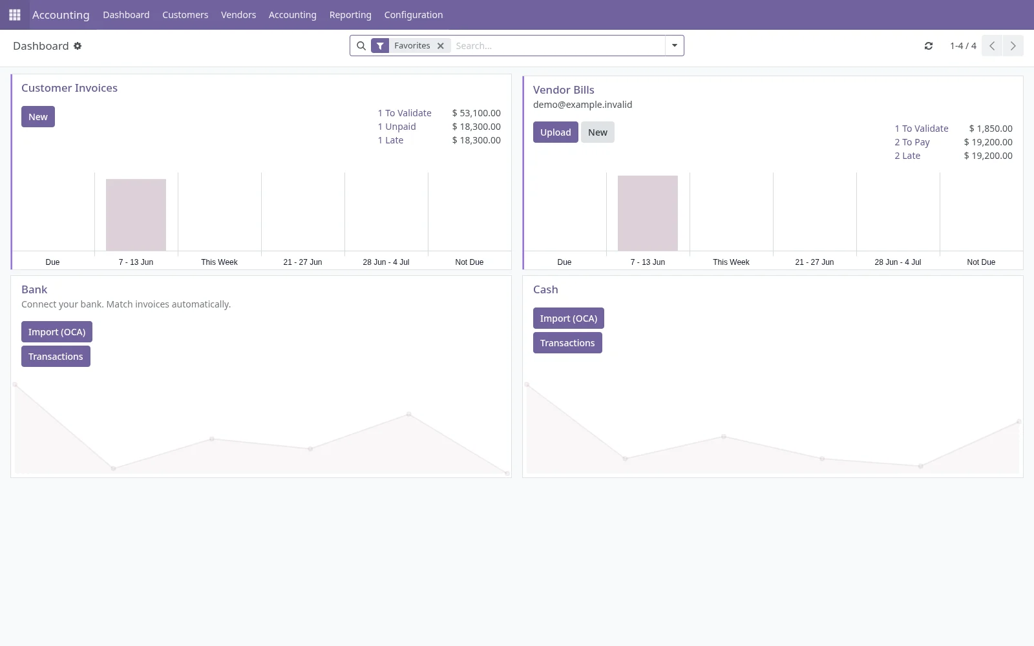The image size is (1034, 646).
Task: Click the search magnifier icon
Action: (361, 46)
